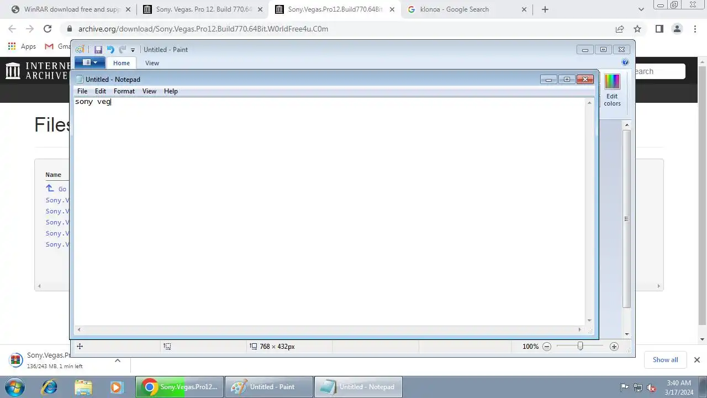The image size is (707, 398).
Task: Open Windows Start menu
Action: 14,387
